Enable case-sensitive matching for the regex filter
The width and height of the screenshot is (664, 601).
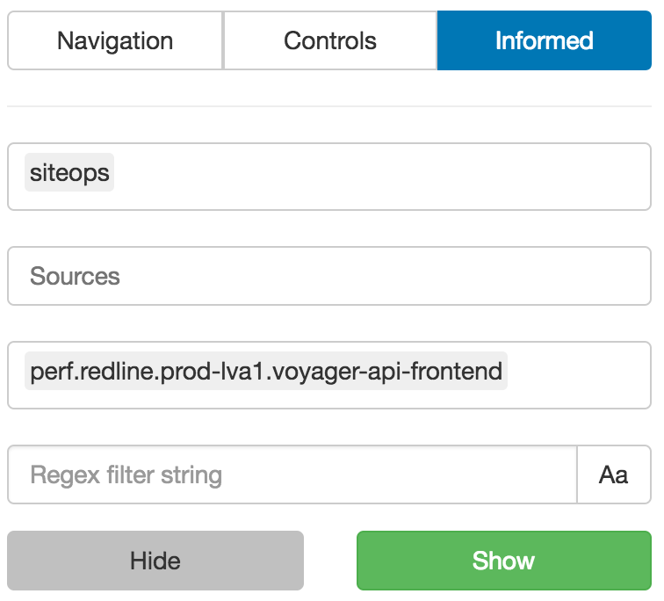(613, 474)
